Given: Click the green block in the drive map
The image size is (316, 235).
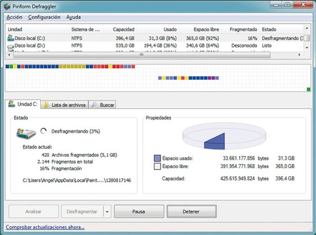Looking at the screenshot, I should click(308, 89).
